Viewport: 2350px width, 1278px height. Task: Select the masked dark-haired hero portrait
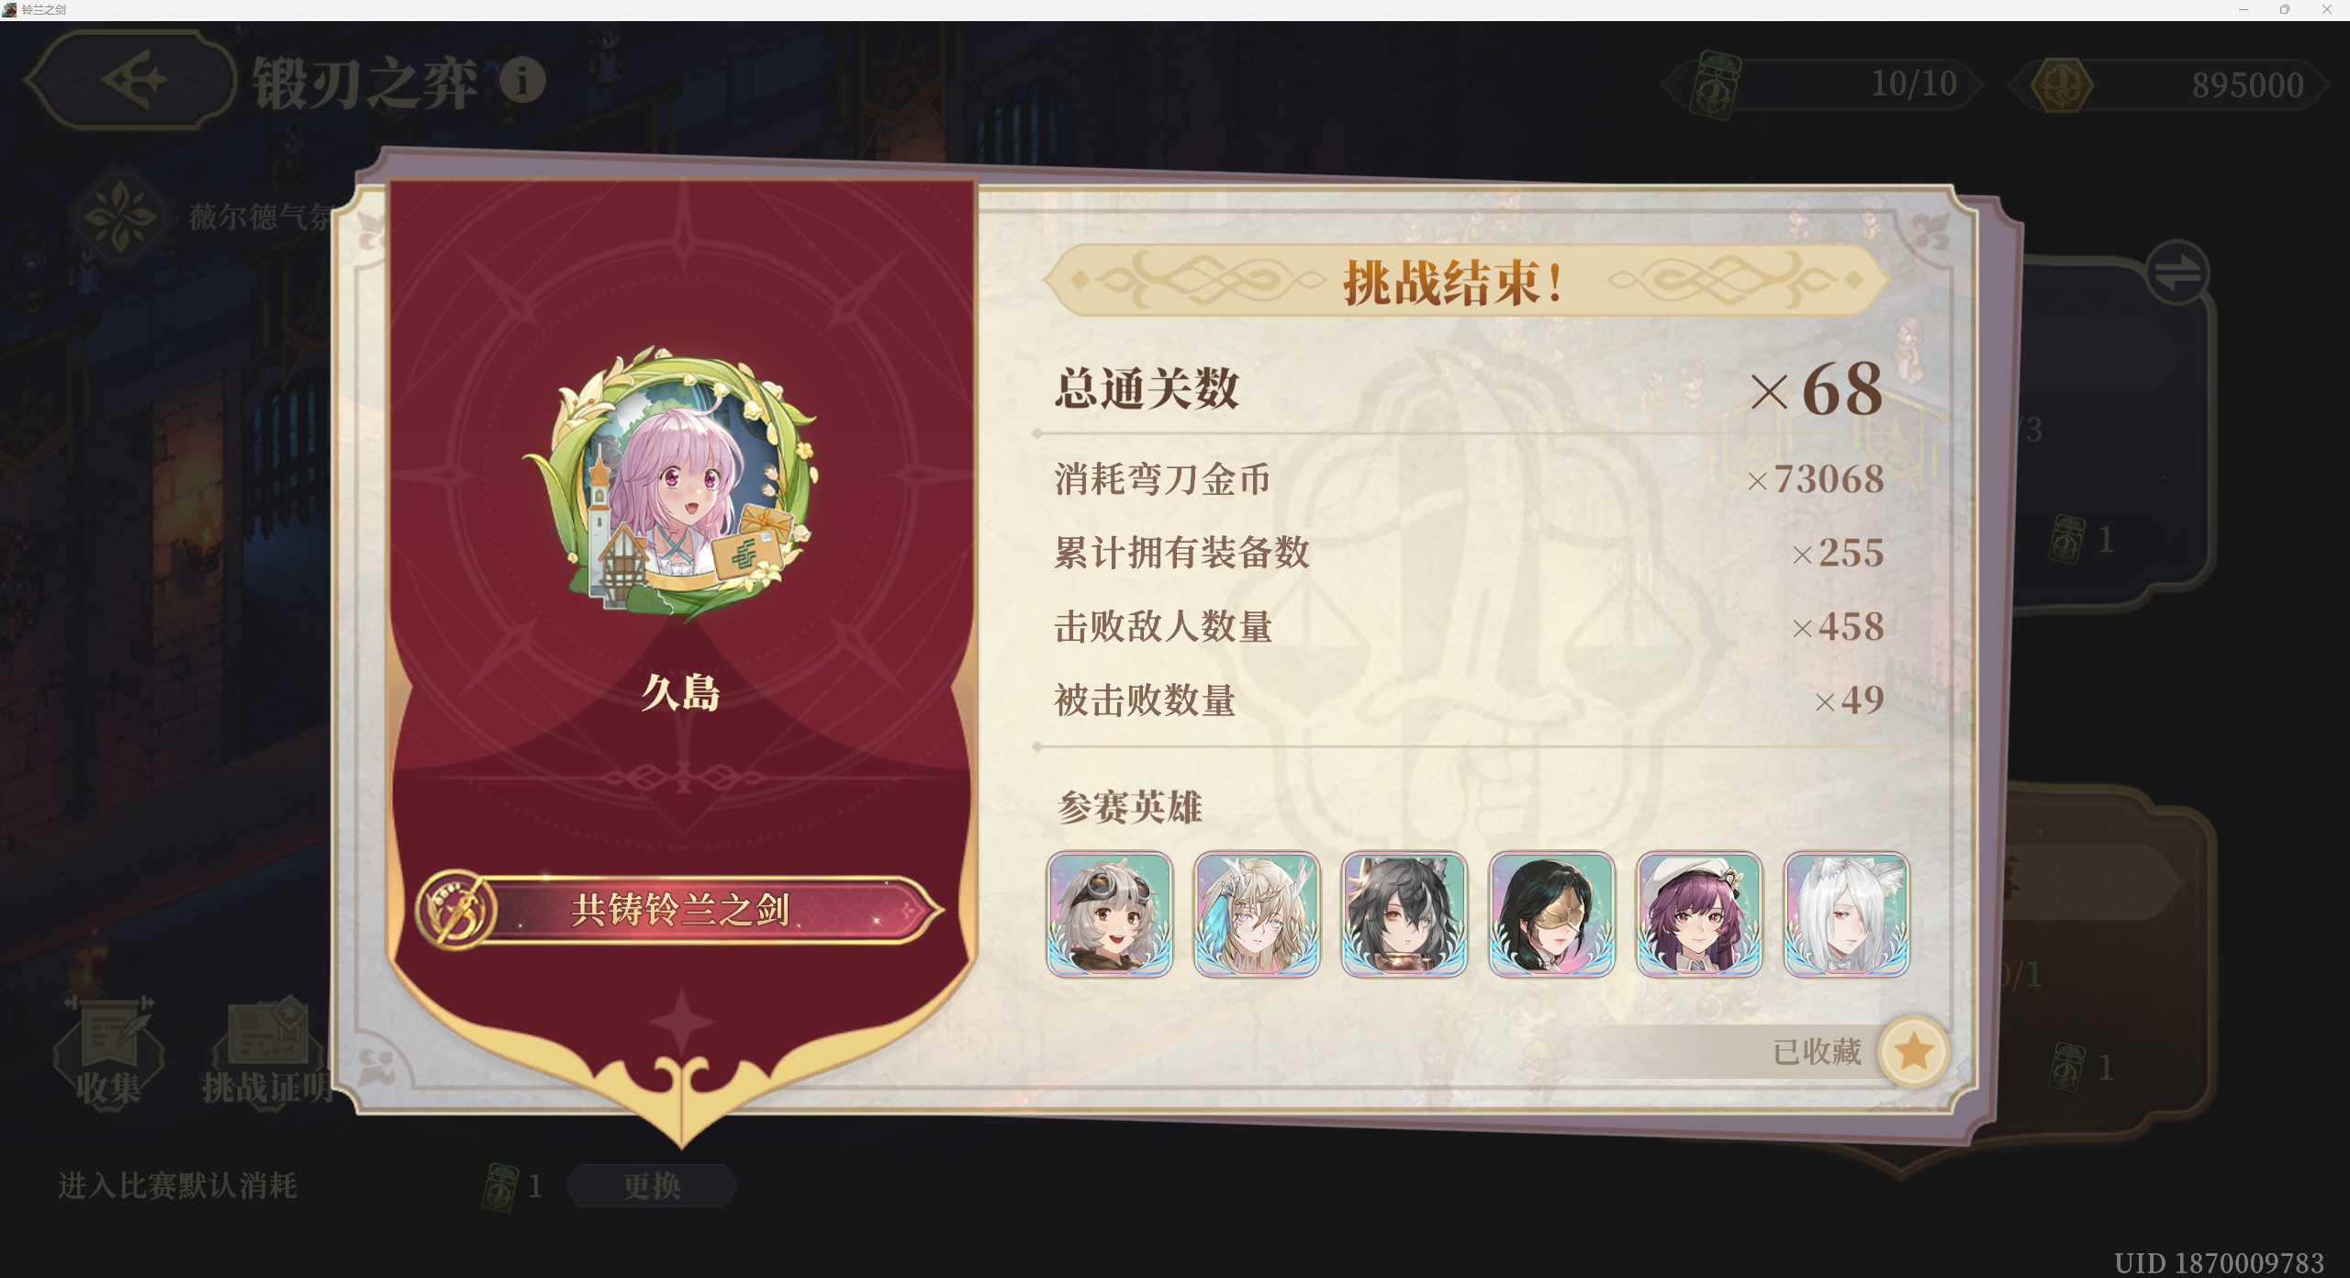pyautogui.click(x=1551, y=914)
